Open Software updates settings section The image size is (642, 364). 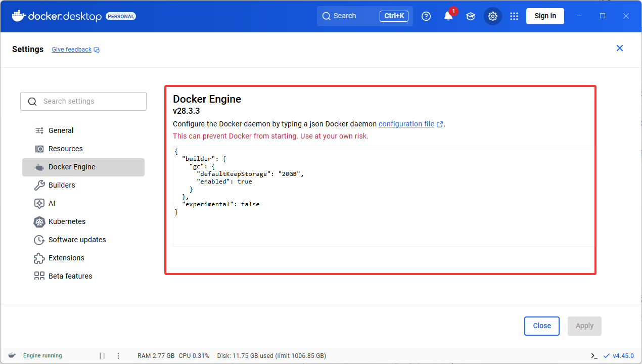tap(83, 240)
